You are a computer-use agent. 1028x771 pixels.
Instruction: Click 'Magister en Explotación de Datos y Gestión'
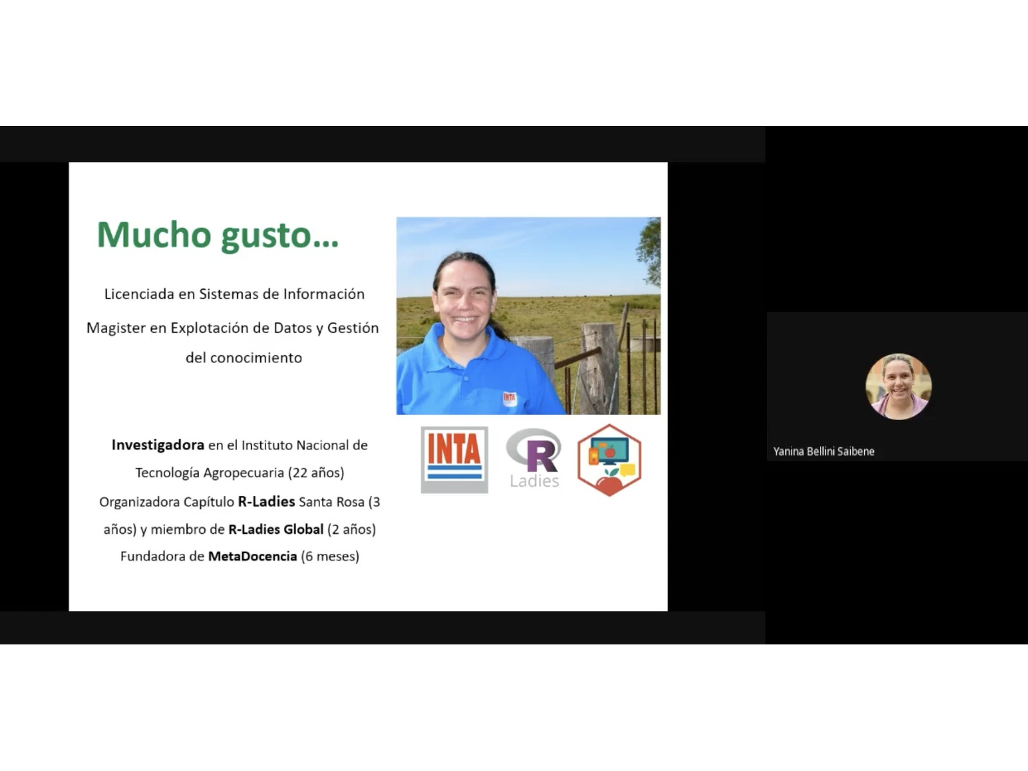(233, 328)
